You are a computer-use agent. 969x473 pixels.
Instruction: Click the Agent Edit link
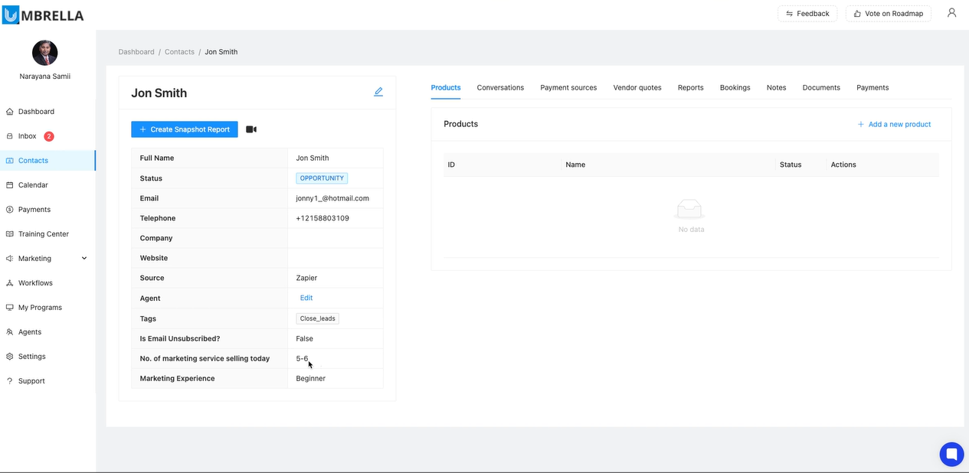click(x=306, y=298)
